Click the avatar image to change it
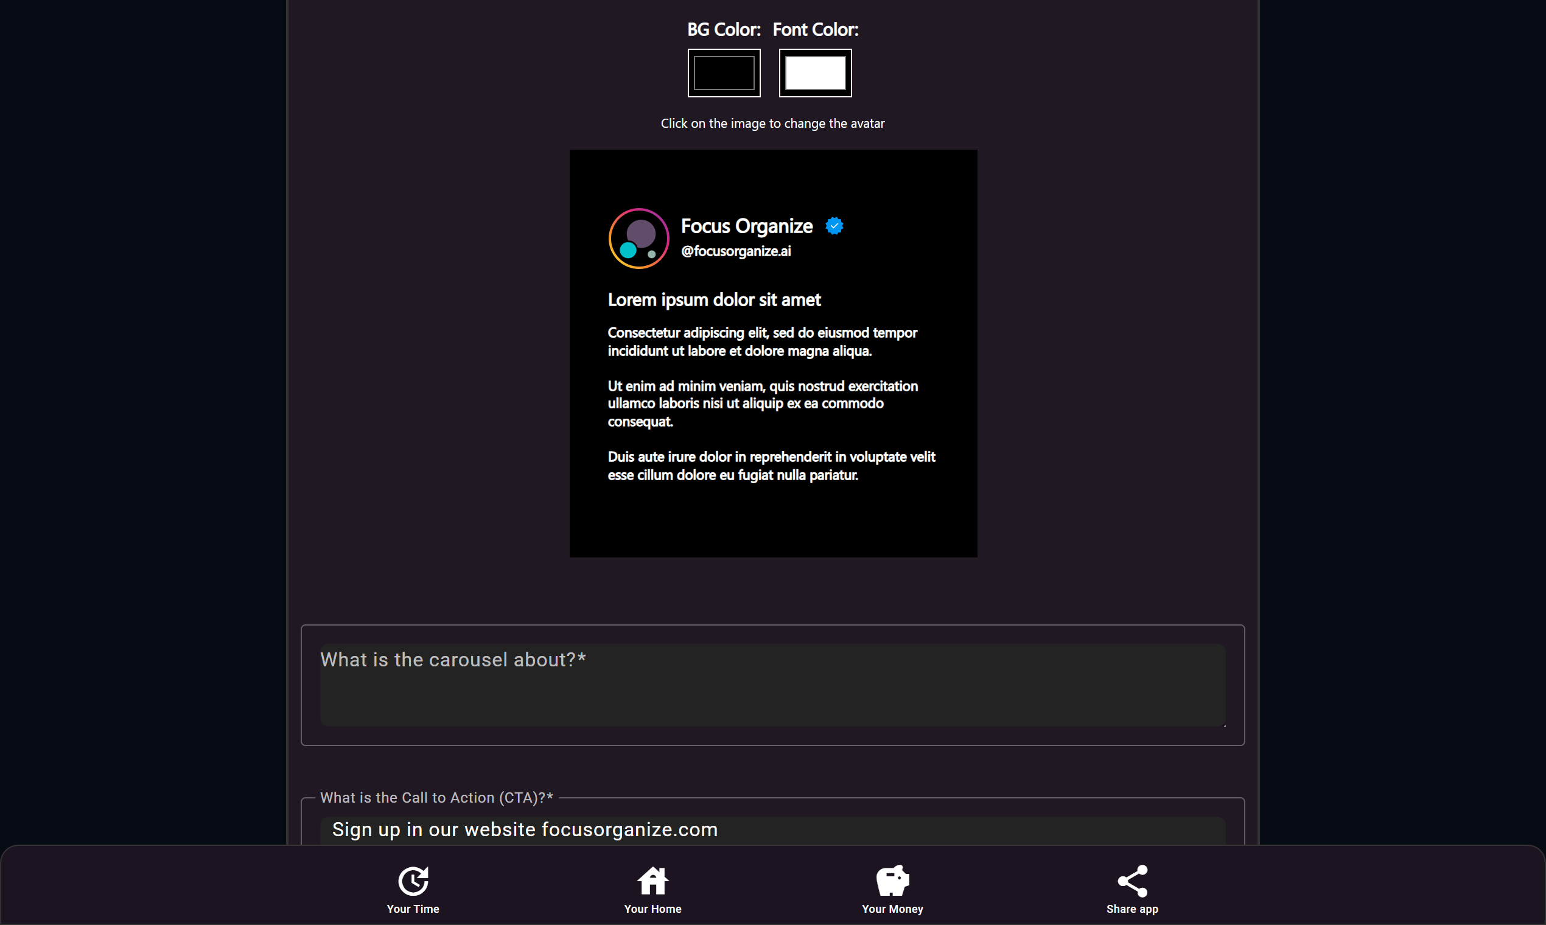 pyautogui.click(x=638, y=238)
